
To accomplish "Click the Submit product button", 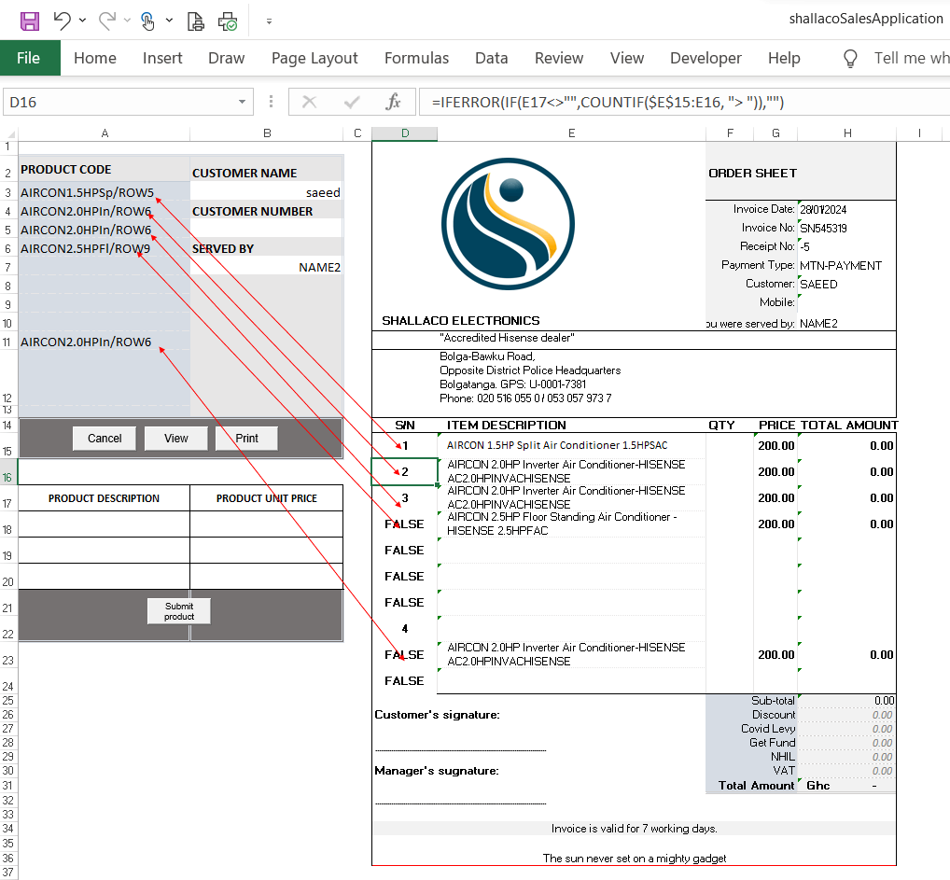I will point(179,611).
